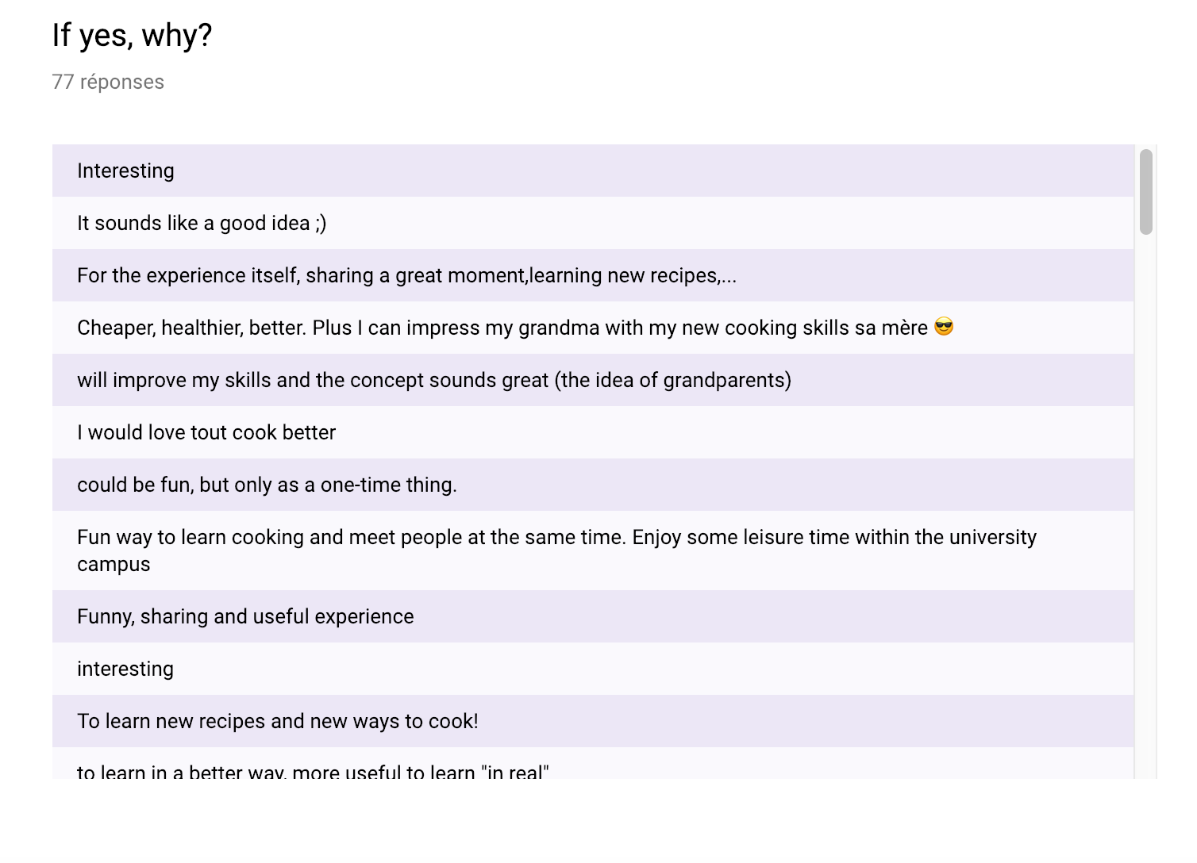This screenshot has width=1197, height=863.
Task: Click the scrollbar track below the thumb
Action: (1145, 508)
